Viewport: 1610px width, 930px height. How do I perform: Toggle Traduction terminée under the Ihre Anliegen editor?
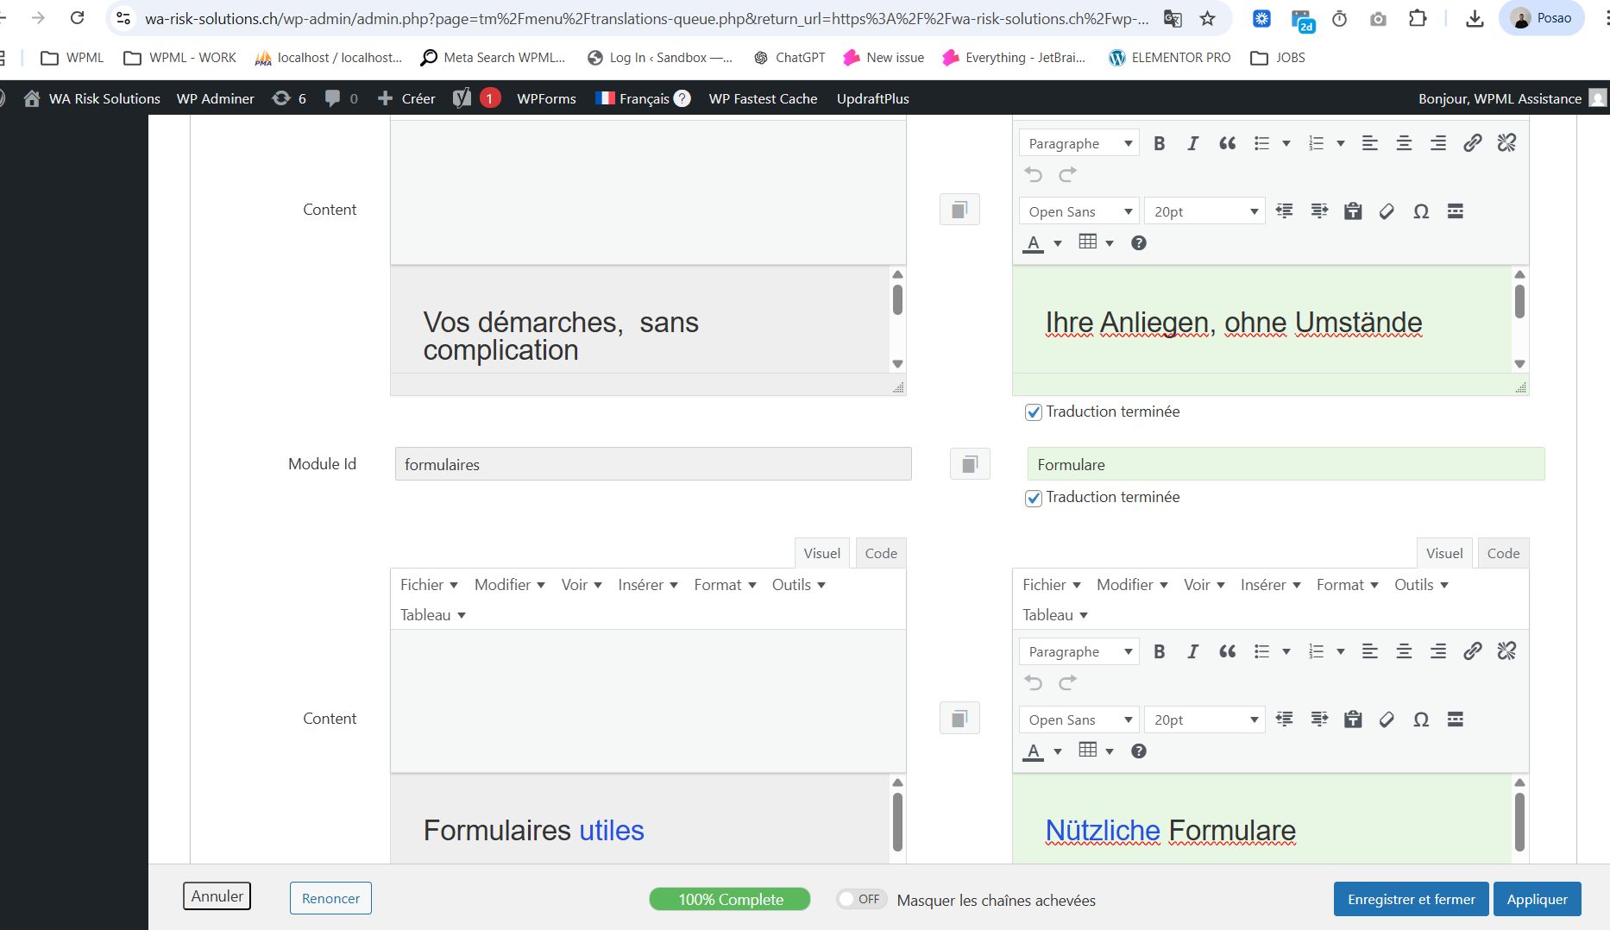1034,412
